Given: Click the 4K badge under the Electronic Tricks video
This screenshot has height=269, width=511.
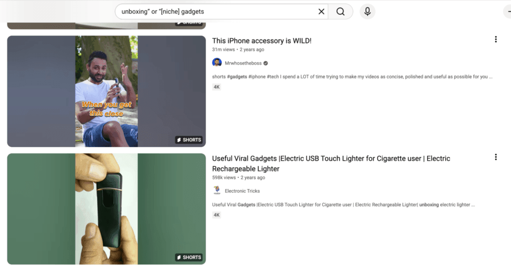Looking at the screenshot, I should pyautogui.click(x=217, y=215).
